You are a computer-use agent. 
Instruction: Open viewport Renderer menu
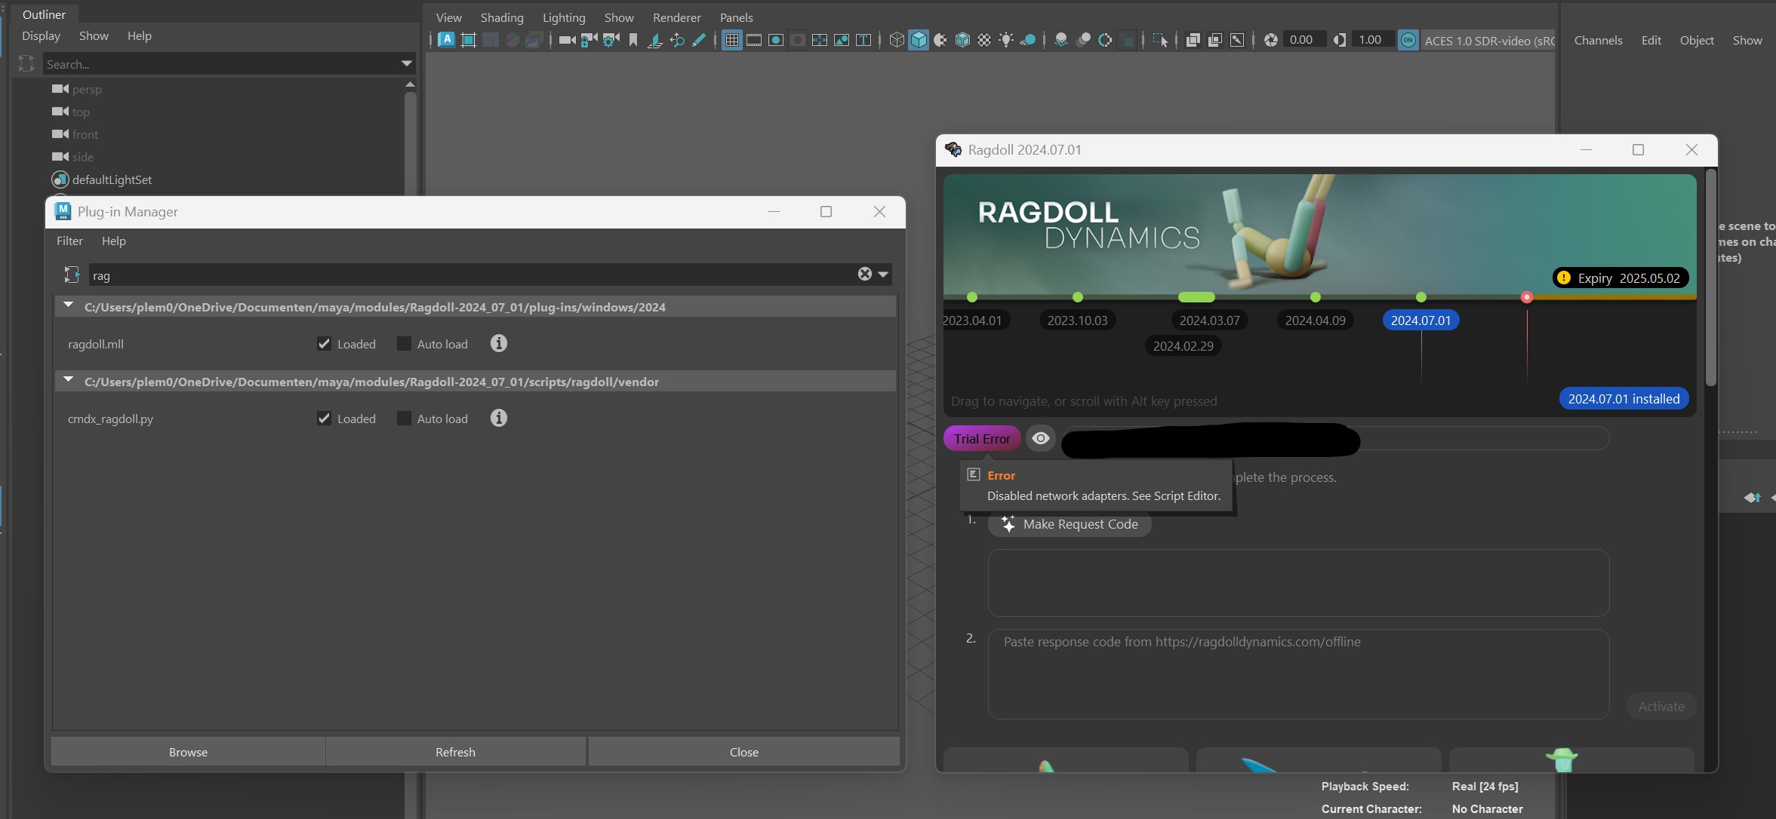click(677, 17)
